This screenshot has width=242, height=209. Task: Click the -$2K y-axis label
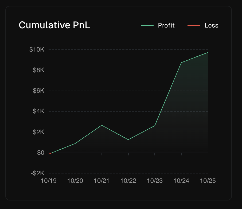(x=37, y=173)
